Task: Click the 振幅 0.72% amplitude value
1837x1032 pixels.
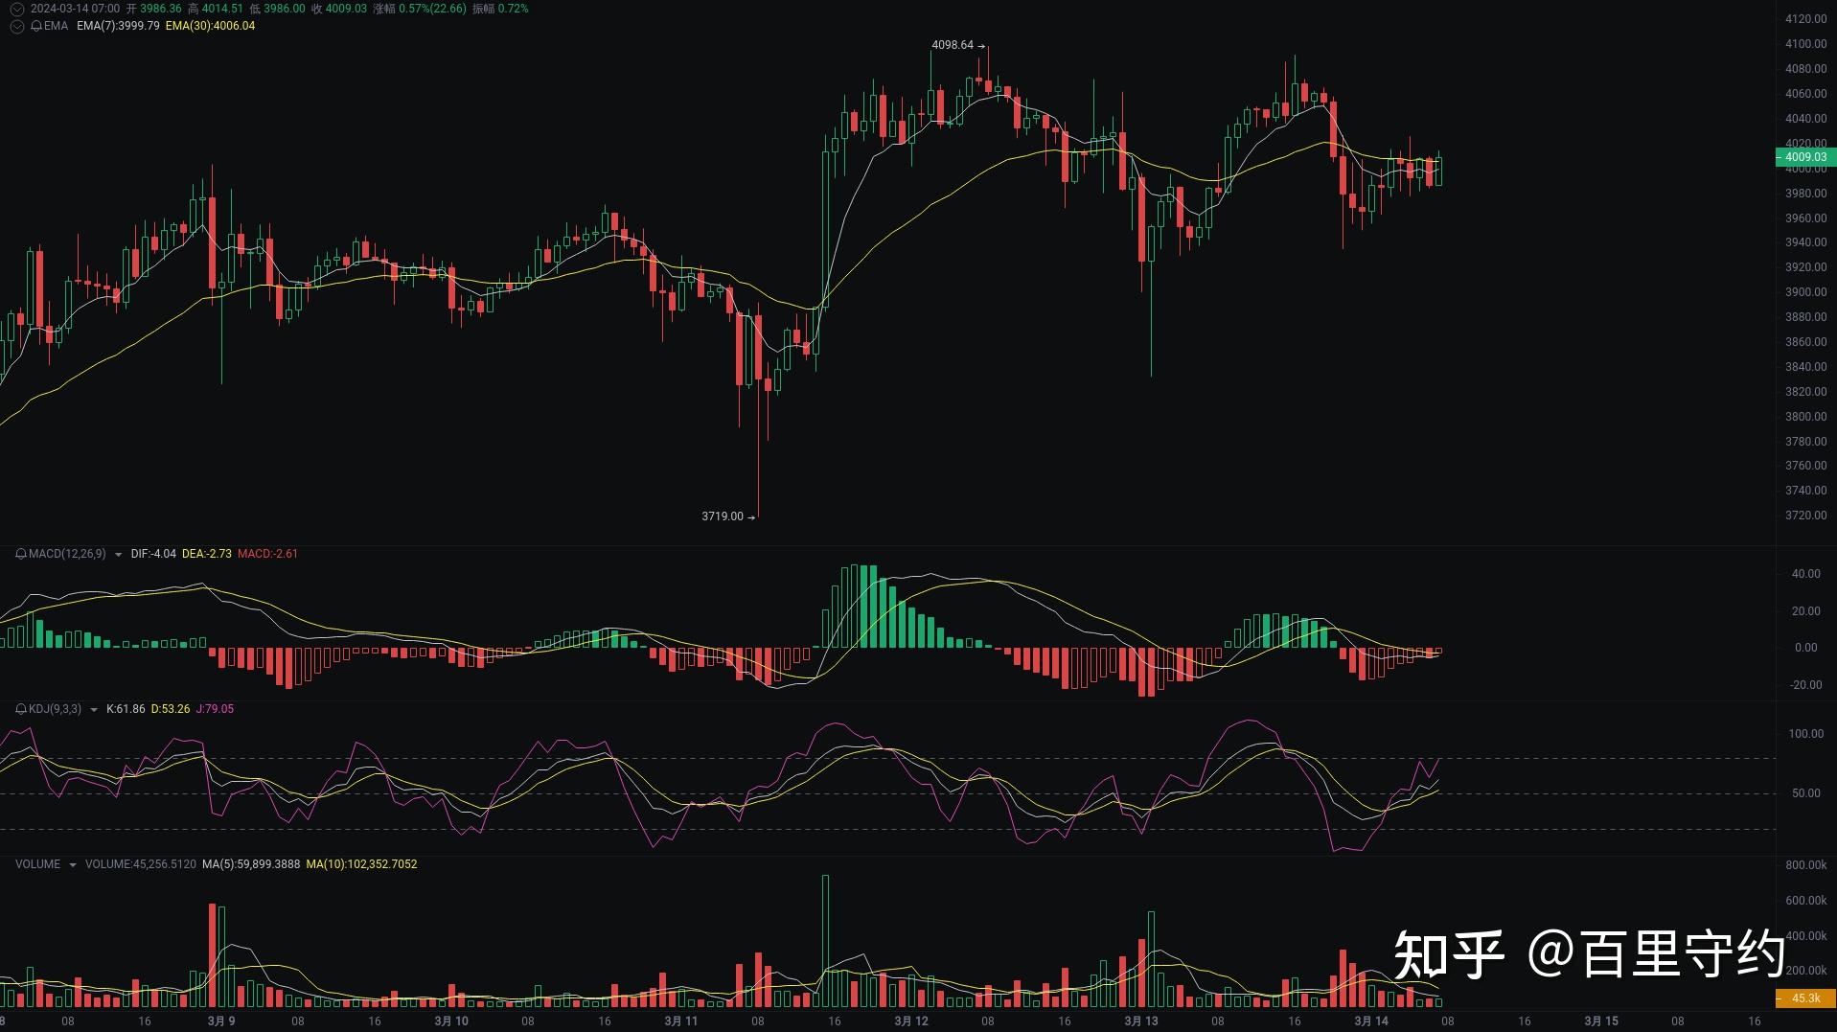Action: coord(500,9)
